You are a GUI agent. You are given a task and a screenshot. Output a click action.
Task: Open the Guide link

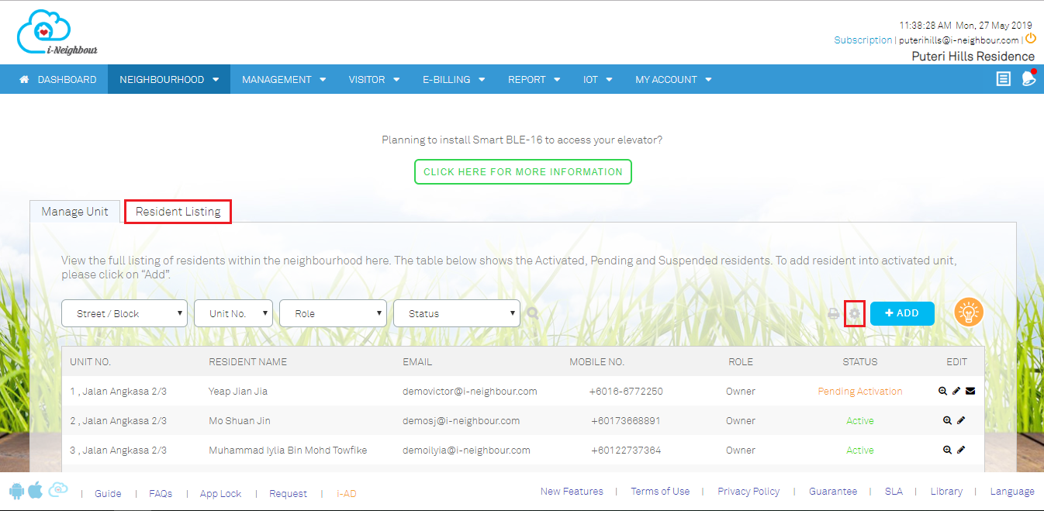coord(108,493)
